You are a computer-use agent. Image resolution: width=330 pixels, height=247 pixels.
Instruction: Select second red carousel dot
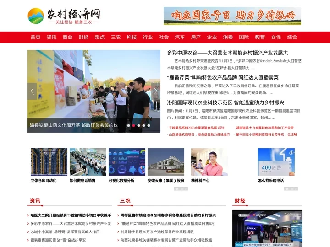click(133, 126)
